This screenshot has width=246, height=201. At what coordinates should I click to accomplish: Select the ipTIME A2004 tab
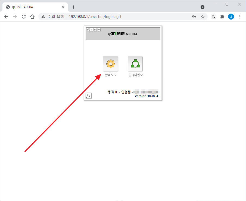click(x=33, y=7)
